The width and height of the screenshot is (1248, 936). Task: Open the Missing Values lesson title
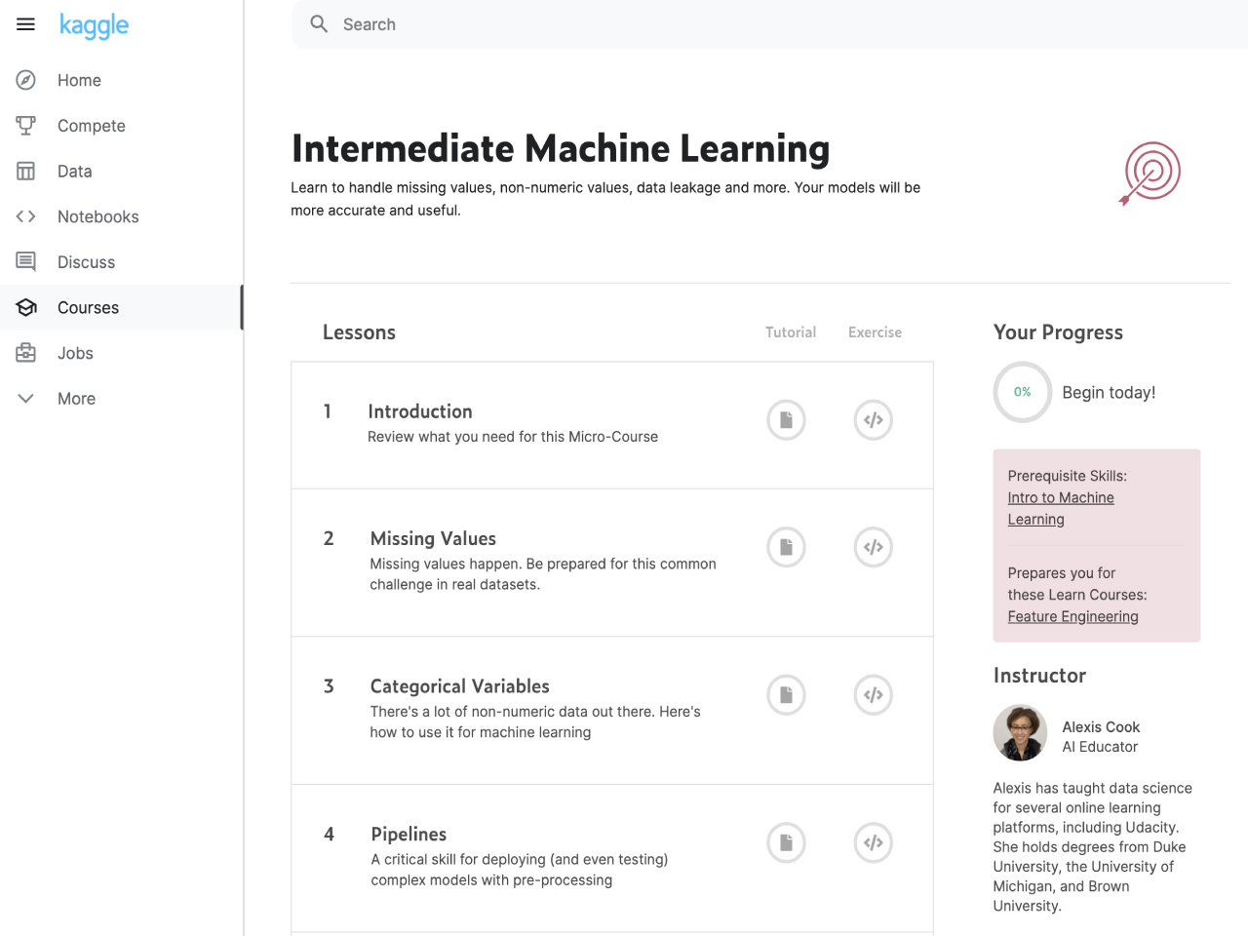[433, 538]
